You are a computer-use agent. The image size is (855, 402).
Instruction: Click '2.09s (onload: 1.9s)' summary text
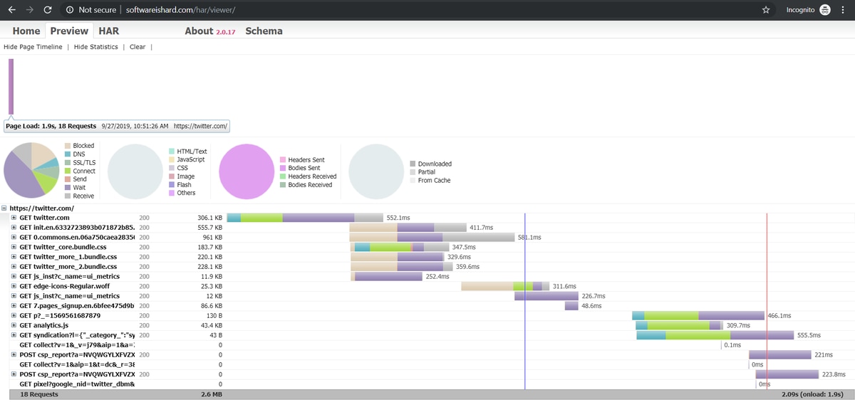[x=812, y=393]
